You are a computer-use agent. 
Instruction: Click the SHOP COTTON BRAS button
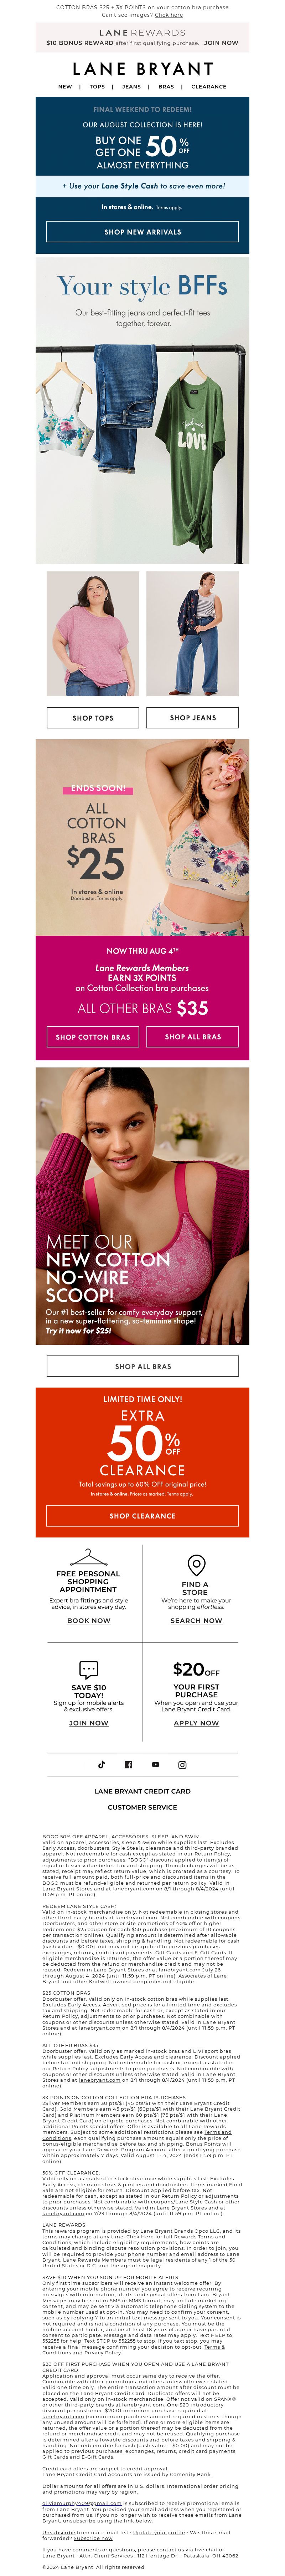tap(93, 1037)
